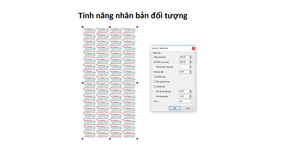Click the Khoảng cách stepper arrows
Image resolution: width=295 pixels, height=147 pixels.
tap(191, 72)
